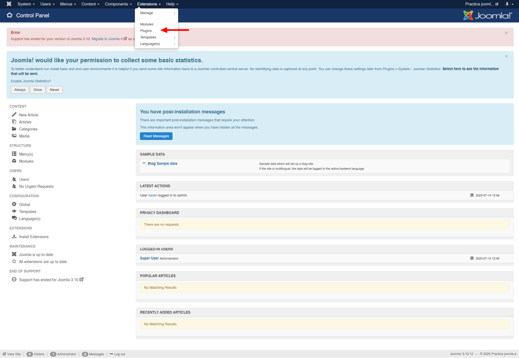The height and width of the screenshot is (358, 519).
Task: Open the Users dropdown in top bar
Action: [47, 4]
